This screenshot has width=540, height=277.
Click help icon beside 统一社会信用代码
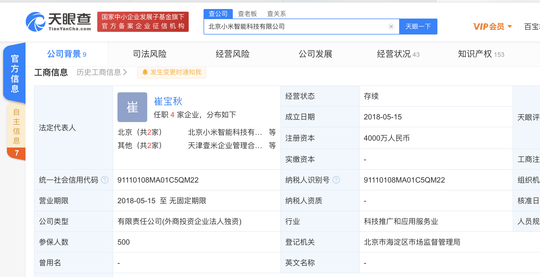[105, 180]
